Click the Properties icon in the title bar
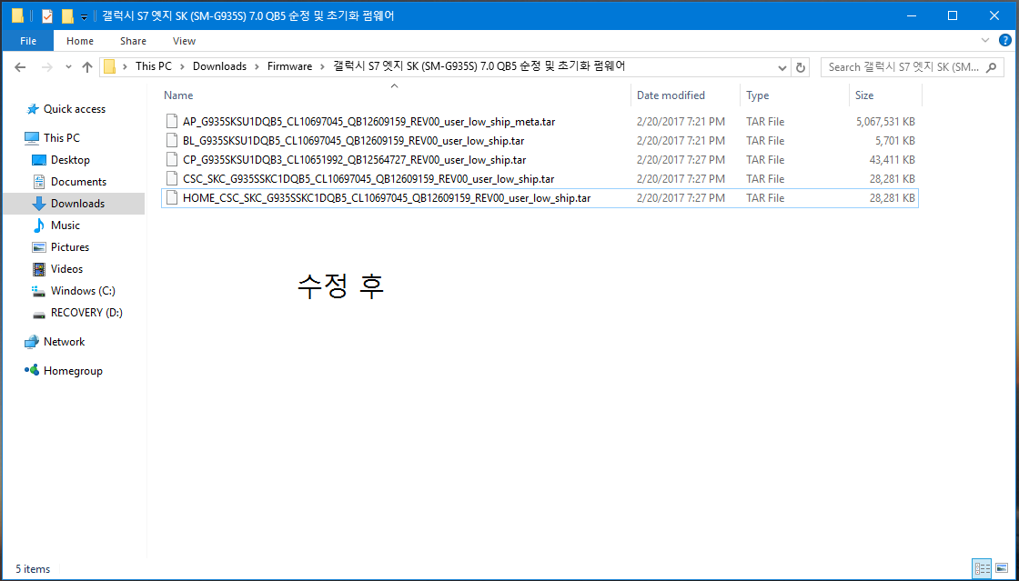The height and width of the screenshot is (581, 1019). tap(47, 16)
